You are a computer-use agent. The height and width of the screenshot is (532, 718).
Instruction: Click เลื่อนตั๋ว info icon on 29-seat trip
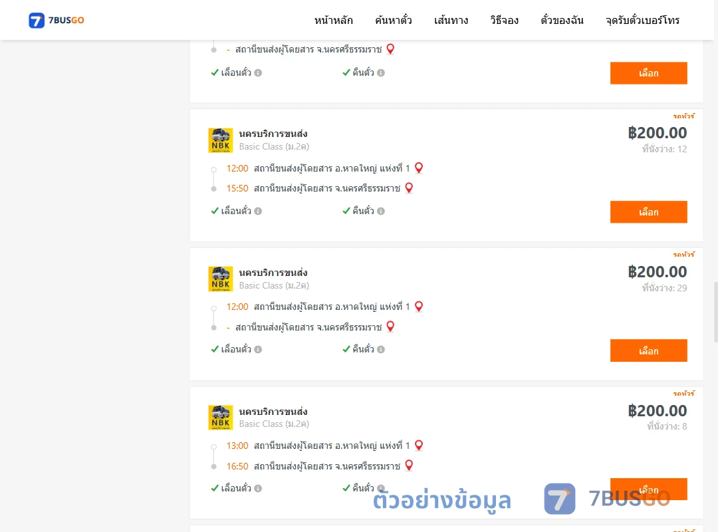(x=258, y=350)
